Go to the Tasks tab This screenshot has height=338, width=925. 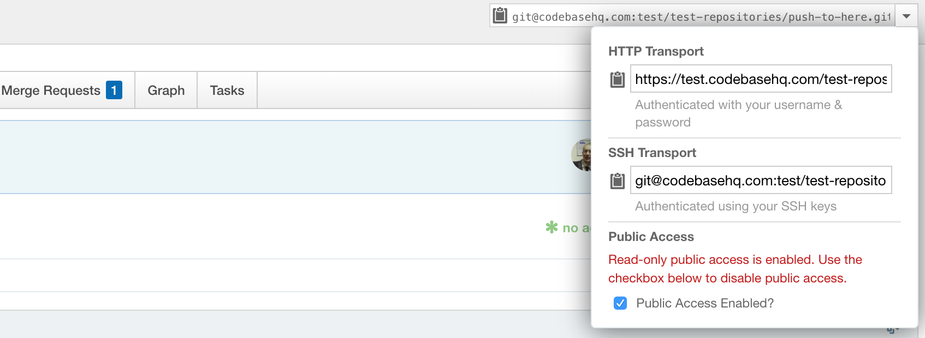227,90
